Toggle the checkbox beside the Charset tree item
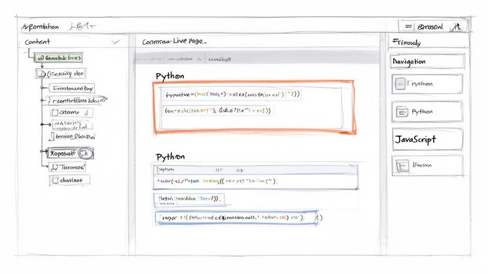Viewport: 488px width, 274px height. click(54, 180)
